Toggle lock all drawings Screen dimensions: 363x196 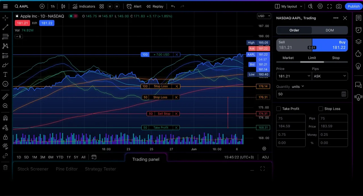pos(5,137)
